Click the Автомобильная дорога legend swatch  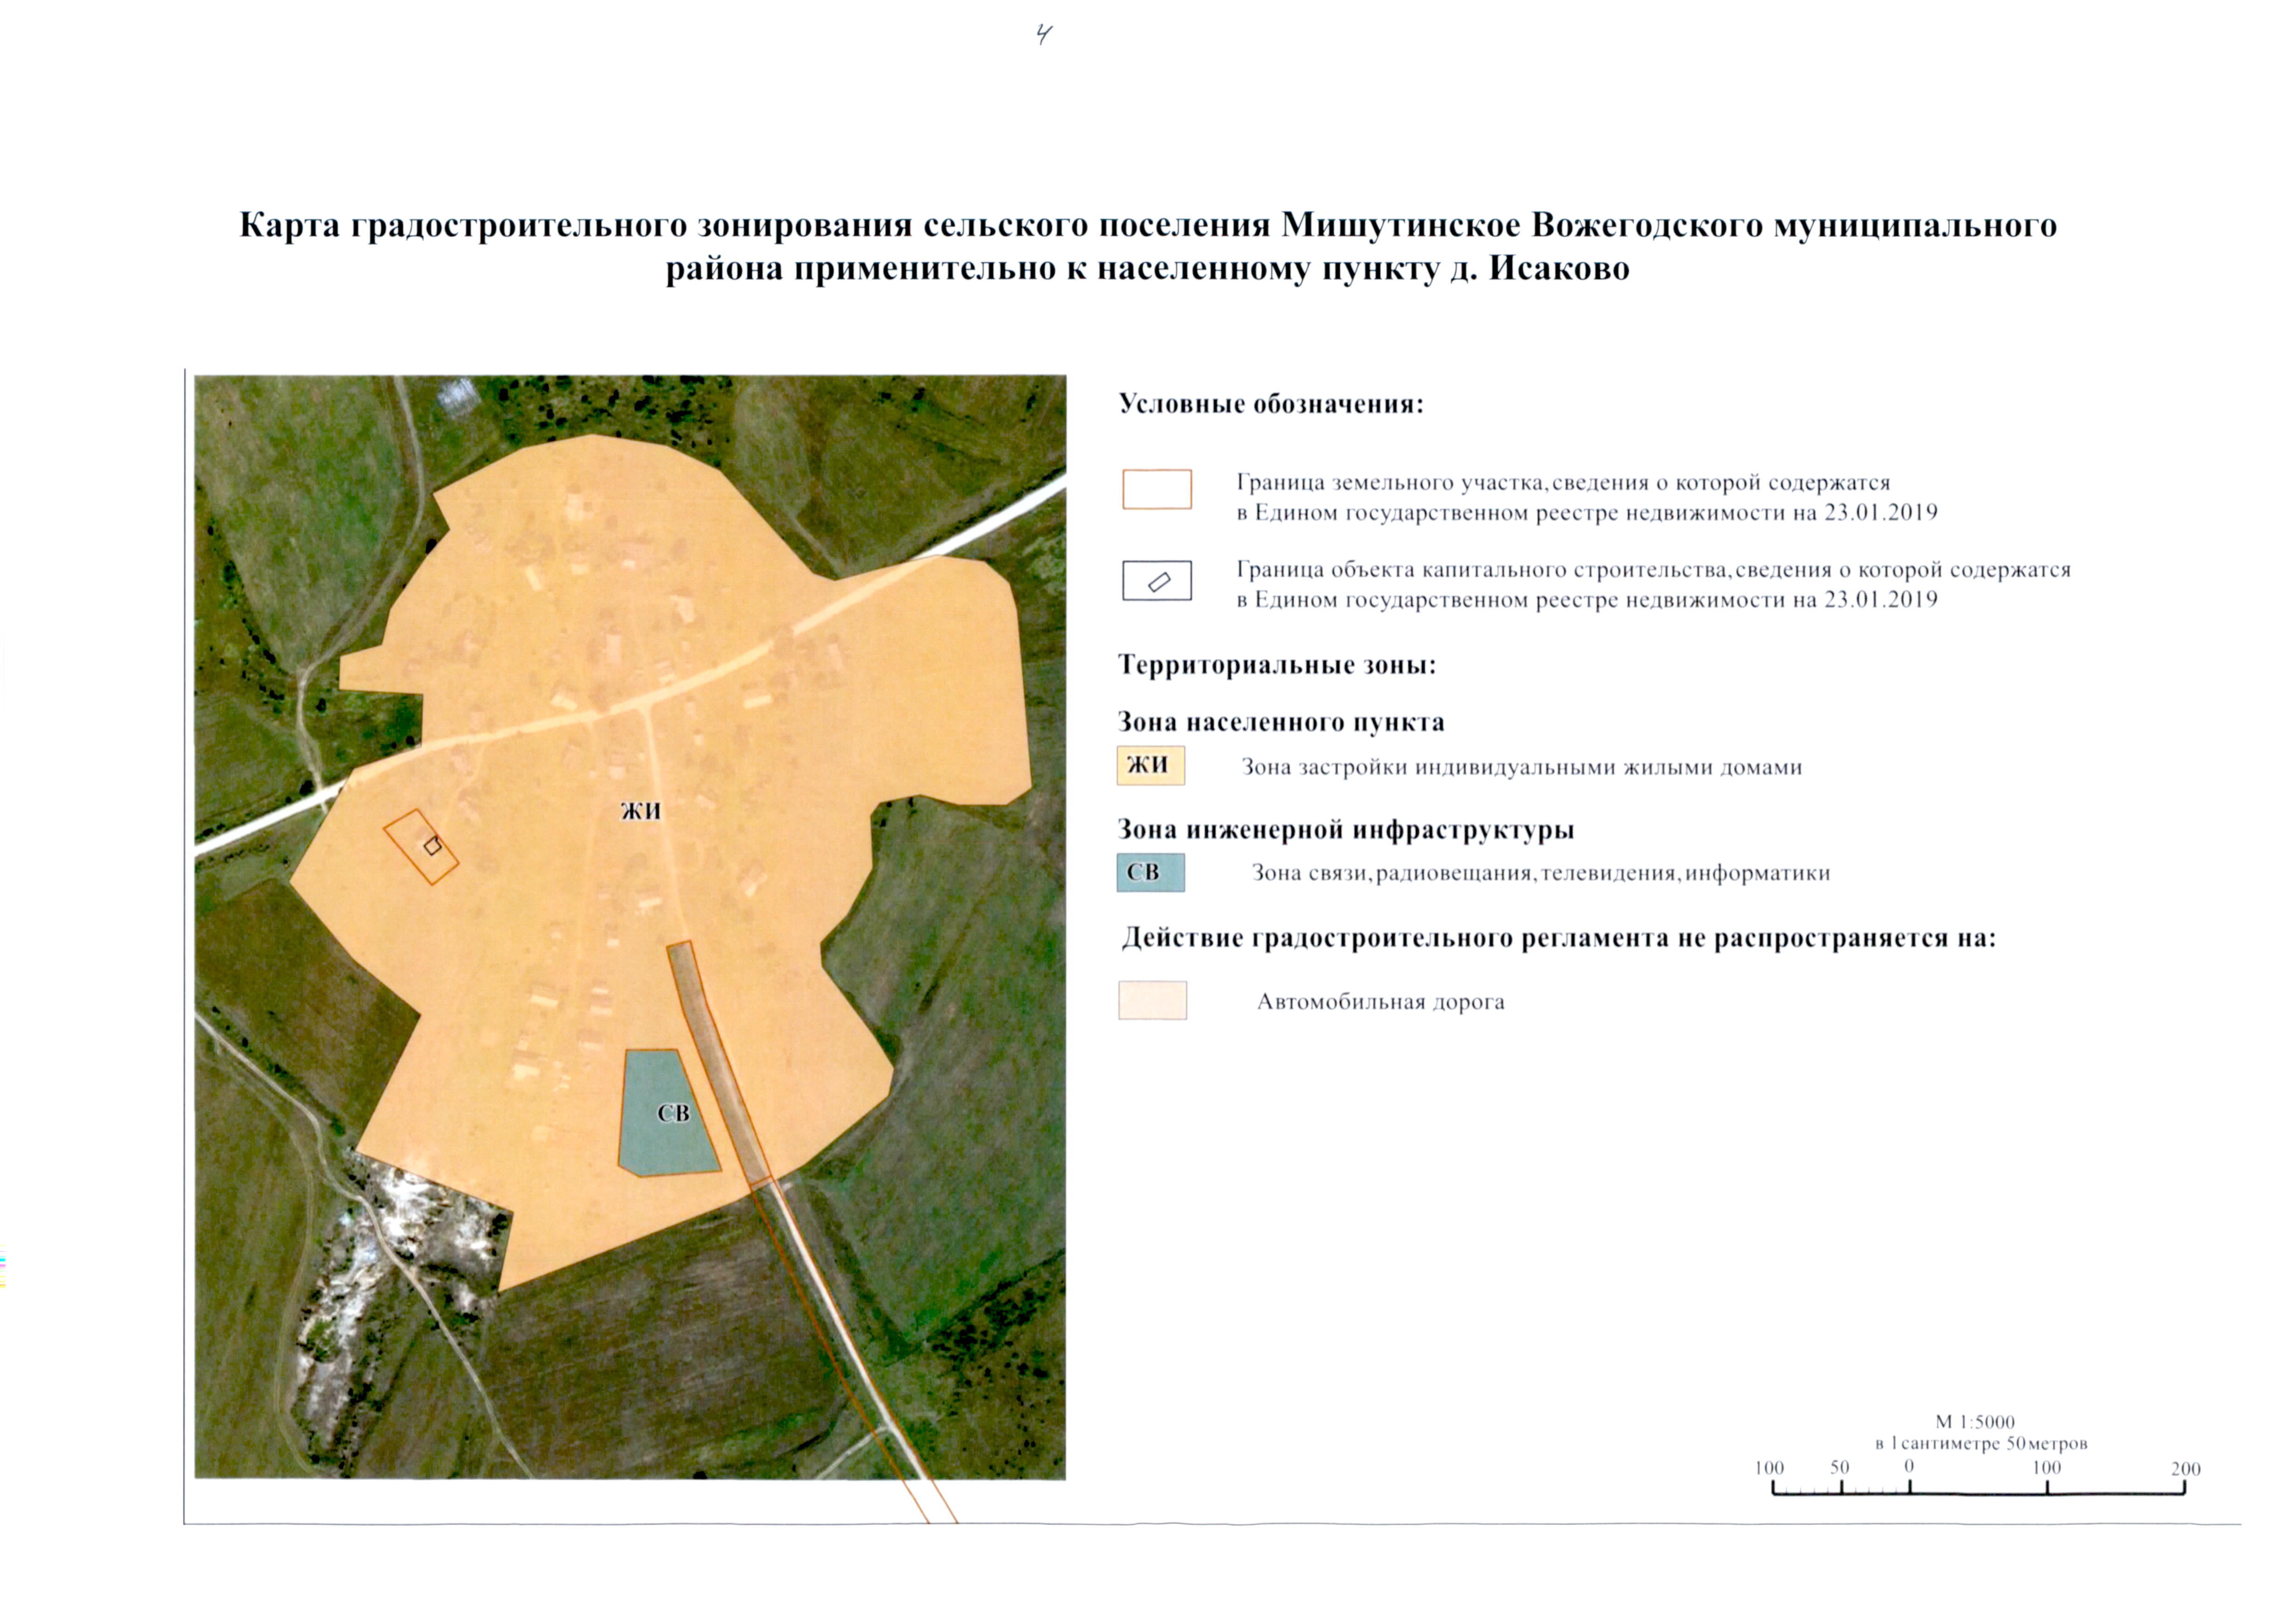pos(1152,1000)
